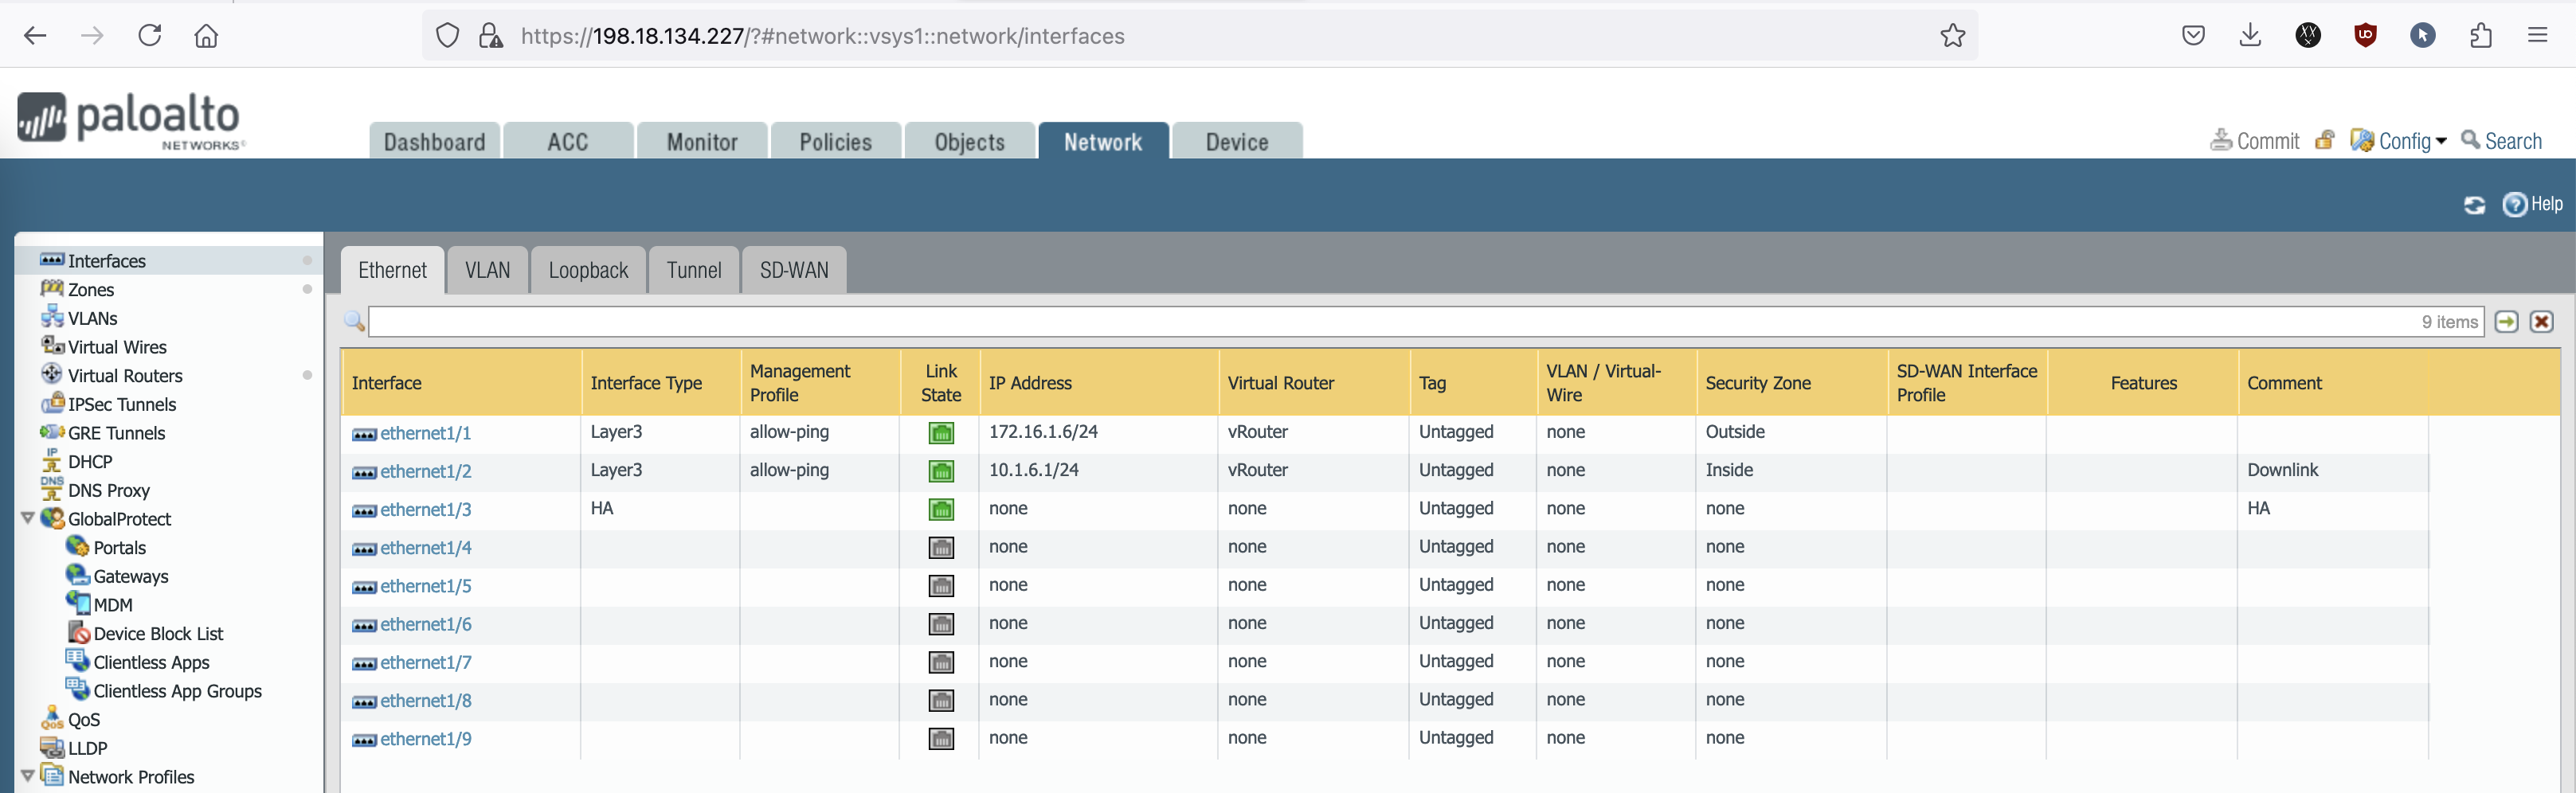Click the refresh icon beside Help
The height and width of the screenshot is (793, 2576).
click(x=2473, y=205)
